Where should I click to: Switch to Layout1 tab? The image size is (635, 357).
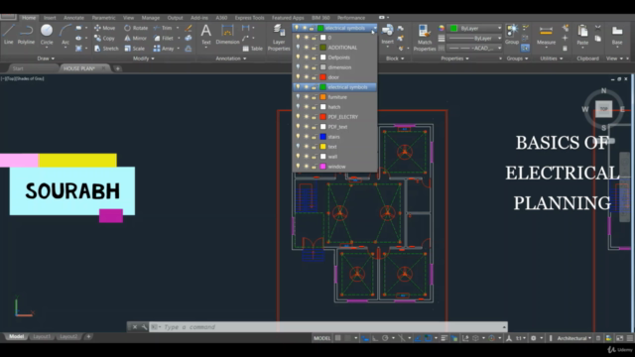tap(42, 337)
